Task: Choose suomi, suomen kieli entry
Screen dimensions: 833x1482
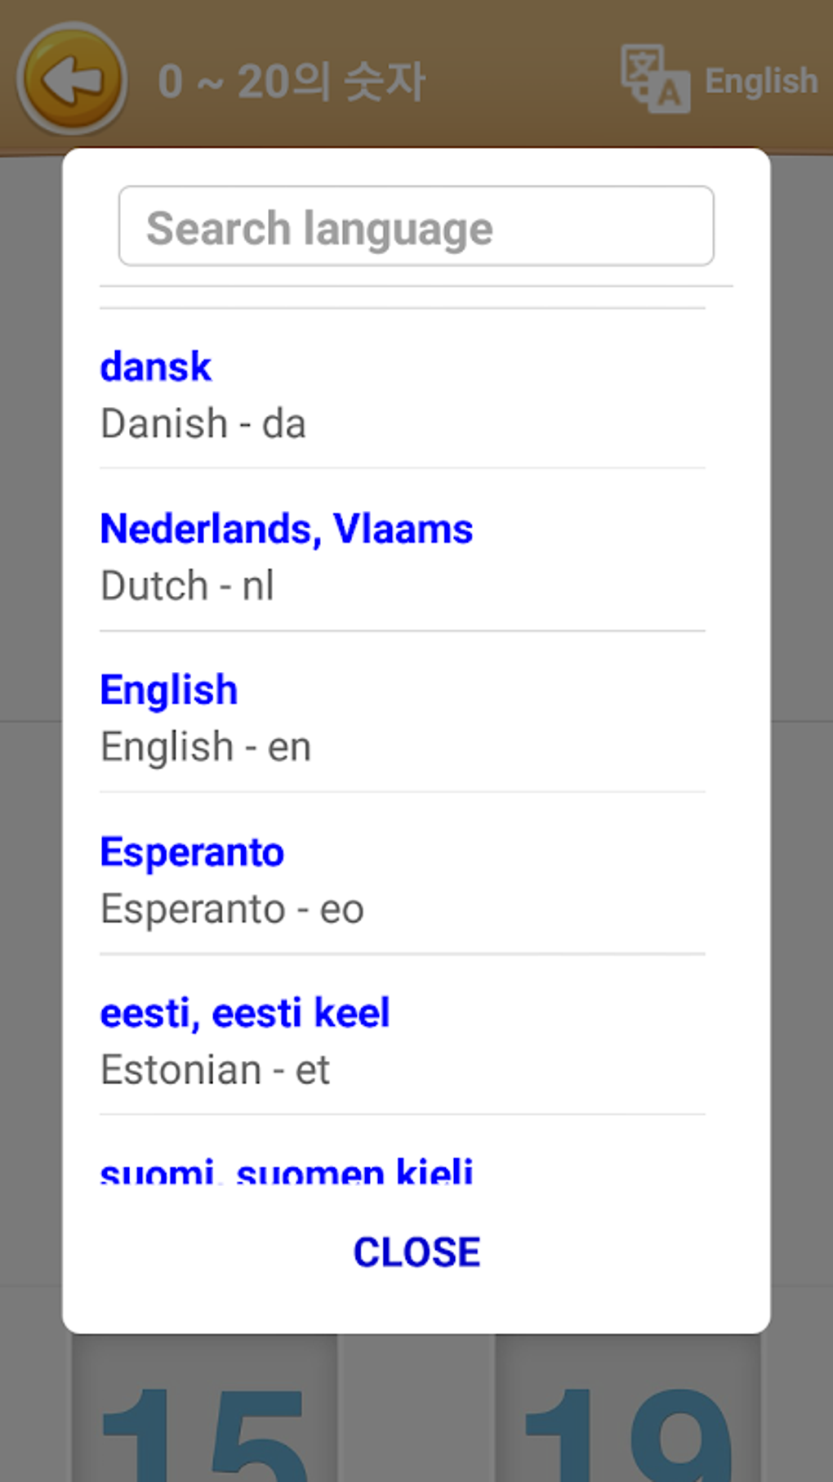Action: point(286,1171)
